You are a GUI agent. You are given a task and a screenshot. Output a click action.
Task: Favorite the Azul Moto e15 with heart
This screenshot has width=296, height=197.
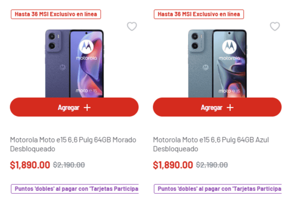275,26
